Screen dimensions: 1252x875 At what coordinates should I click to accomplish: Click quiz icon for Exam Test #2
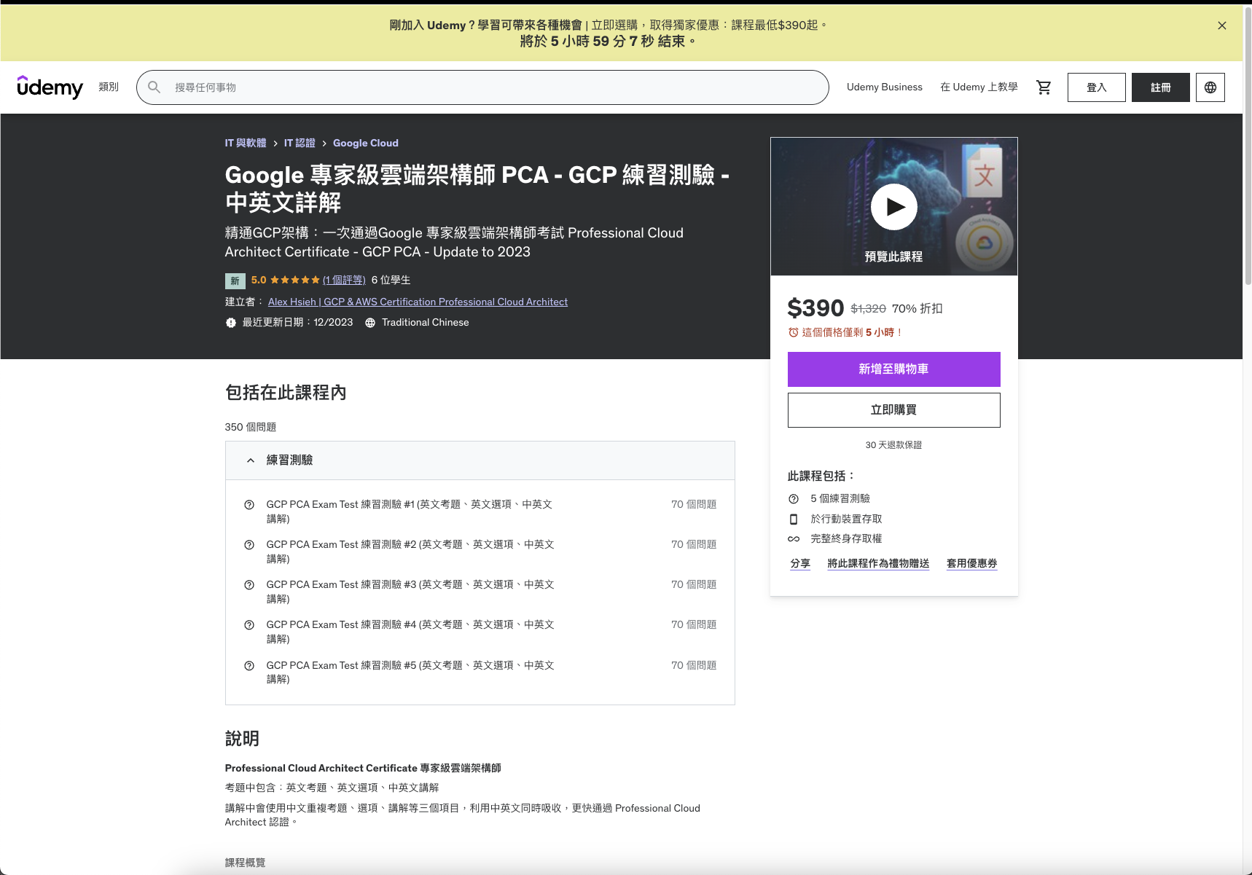point(249,545)
